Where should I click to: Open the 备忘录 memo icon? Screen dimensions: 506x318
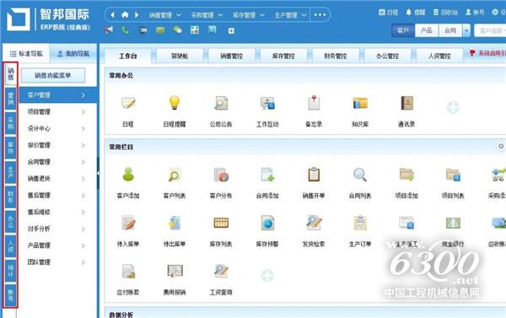click(x=314, y=103)
